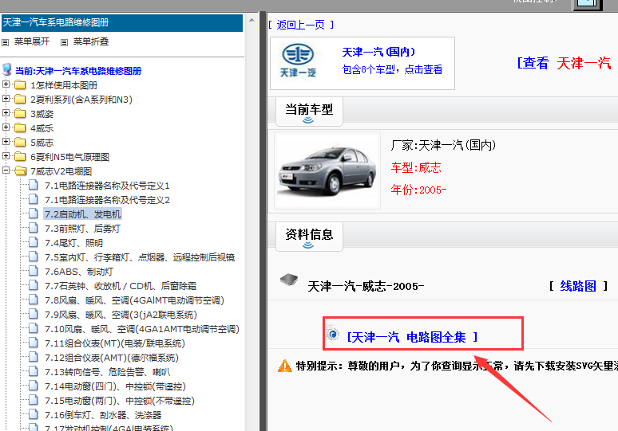This screenshot has width=618, height=431.
Task: Open 7.16倒车灯、刮水器、洗涤器
Action: click(x=103, y=415)
